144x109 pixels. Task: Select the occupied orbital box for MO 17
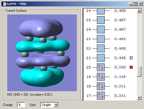(x=101, y=96)
